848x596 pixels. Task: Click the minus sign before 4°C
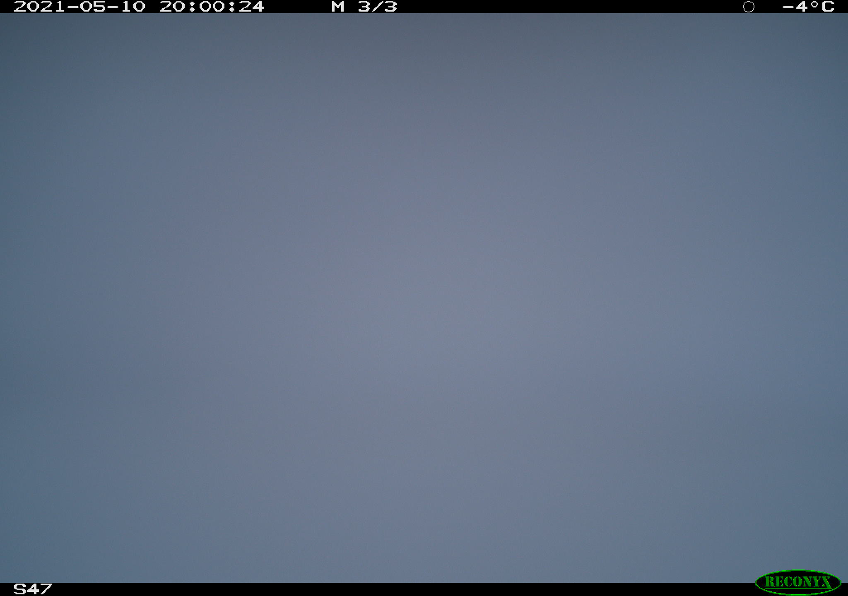788,7
